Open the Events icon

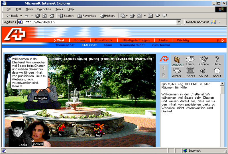pos(190,73)
